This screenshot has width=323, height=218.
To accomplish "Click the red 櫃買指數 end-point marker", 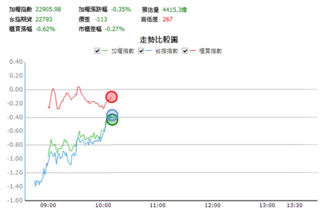I will click(111, 96).
